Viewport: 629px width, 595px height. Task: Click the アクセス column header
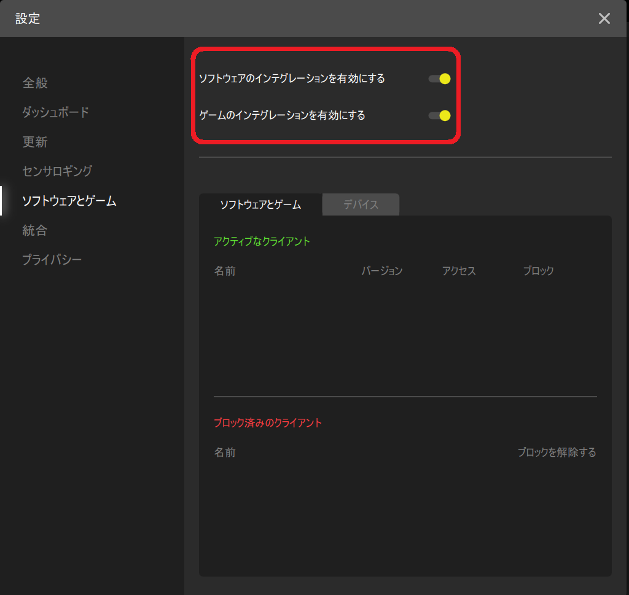click(x=458, y=271)
